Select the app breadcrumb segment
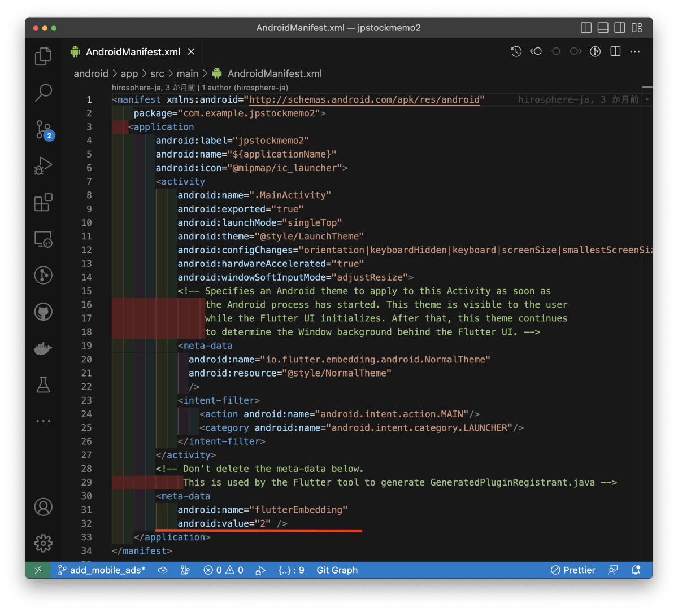678x612 pixels. (x=129, y=73)
